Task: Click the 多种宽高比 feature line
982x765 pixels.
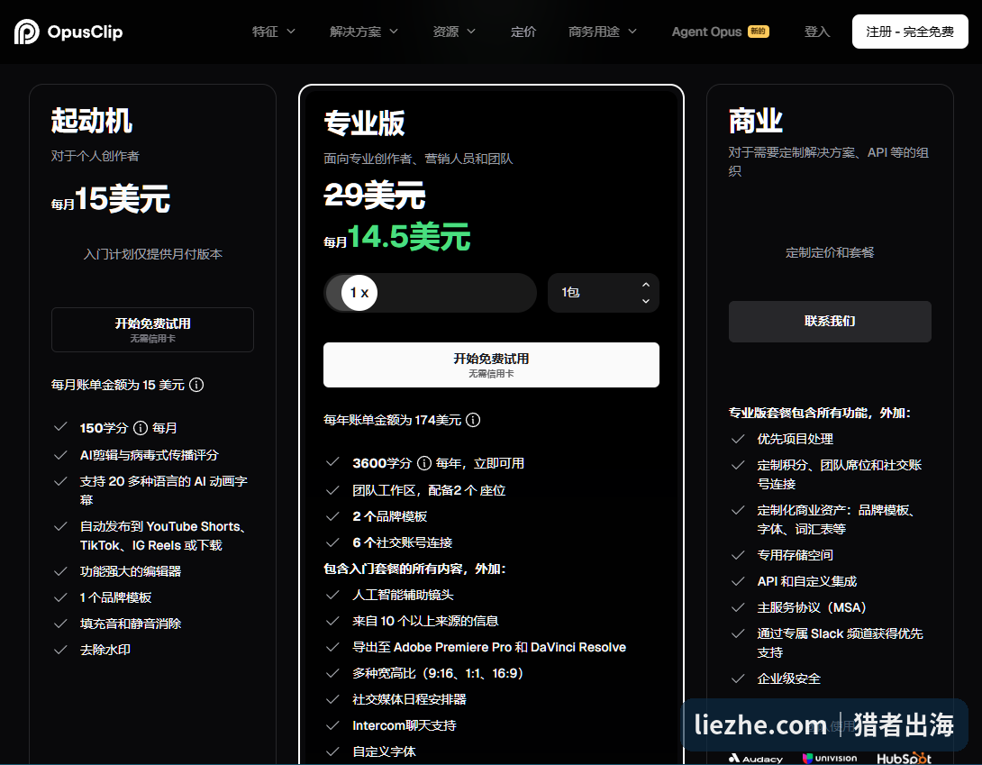Action: [438, 673]
